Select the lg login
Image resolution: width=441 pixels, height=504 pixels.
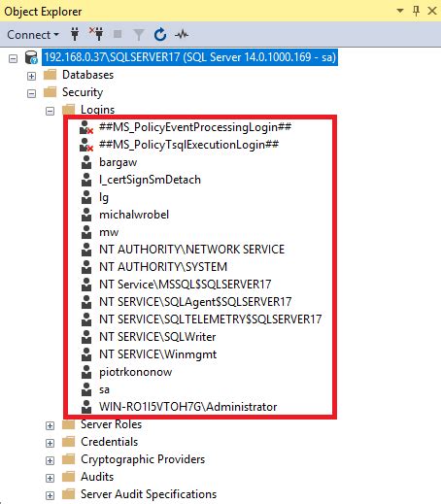point(104,197)
